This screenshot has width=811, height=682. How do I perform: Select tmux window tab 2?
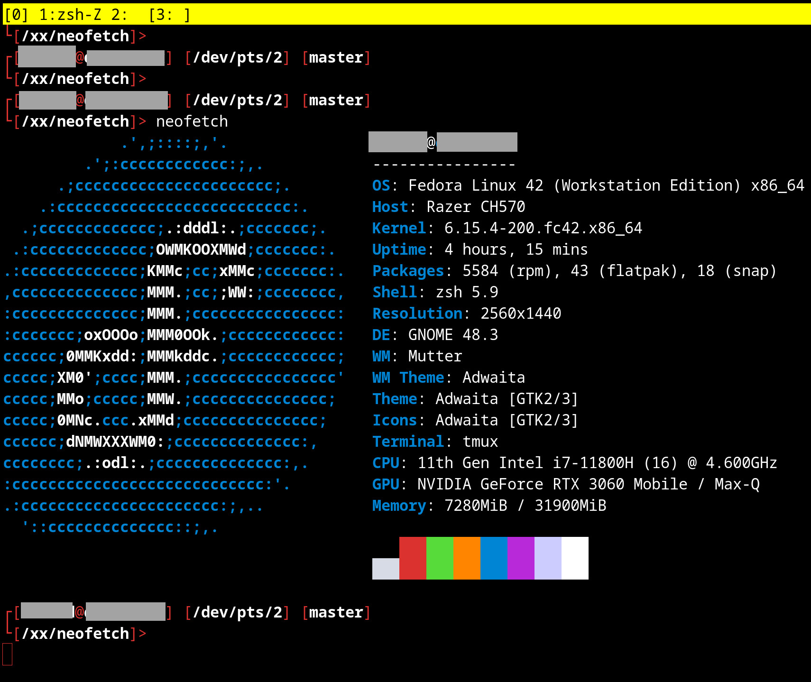coord(120,15)
